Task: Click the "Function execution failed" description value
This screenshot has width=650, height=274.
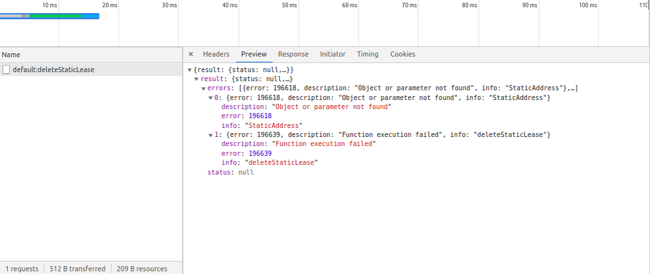Action: pos(323,144)
